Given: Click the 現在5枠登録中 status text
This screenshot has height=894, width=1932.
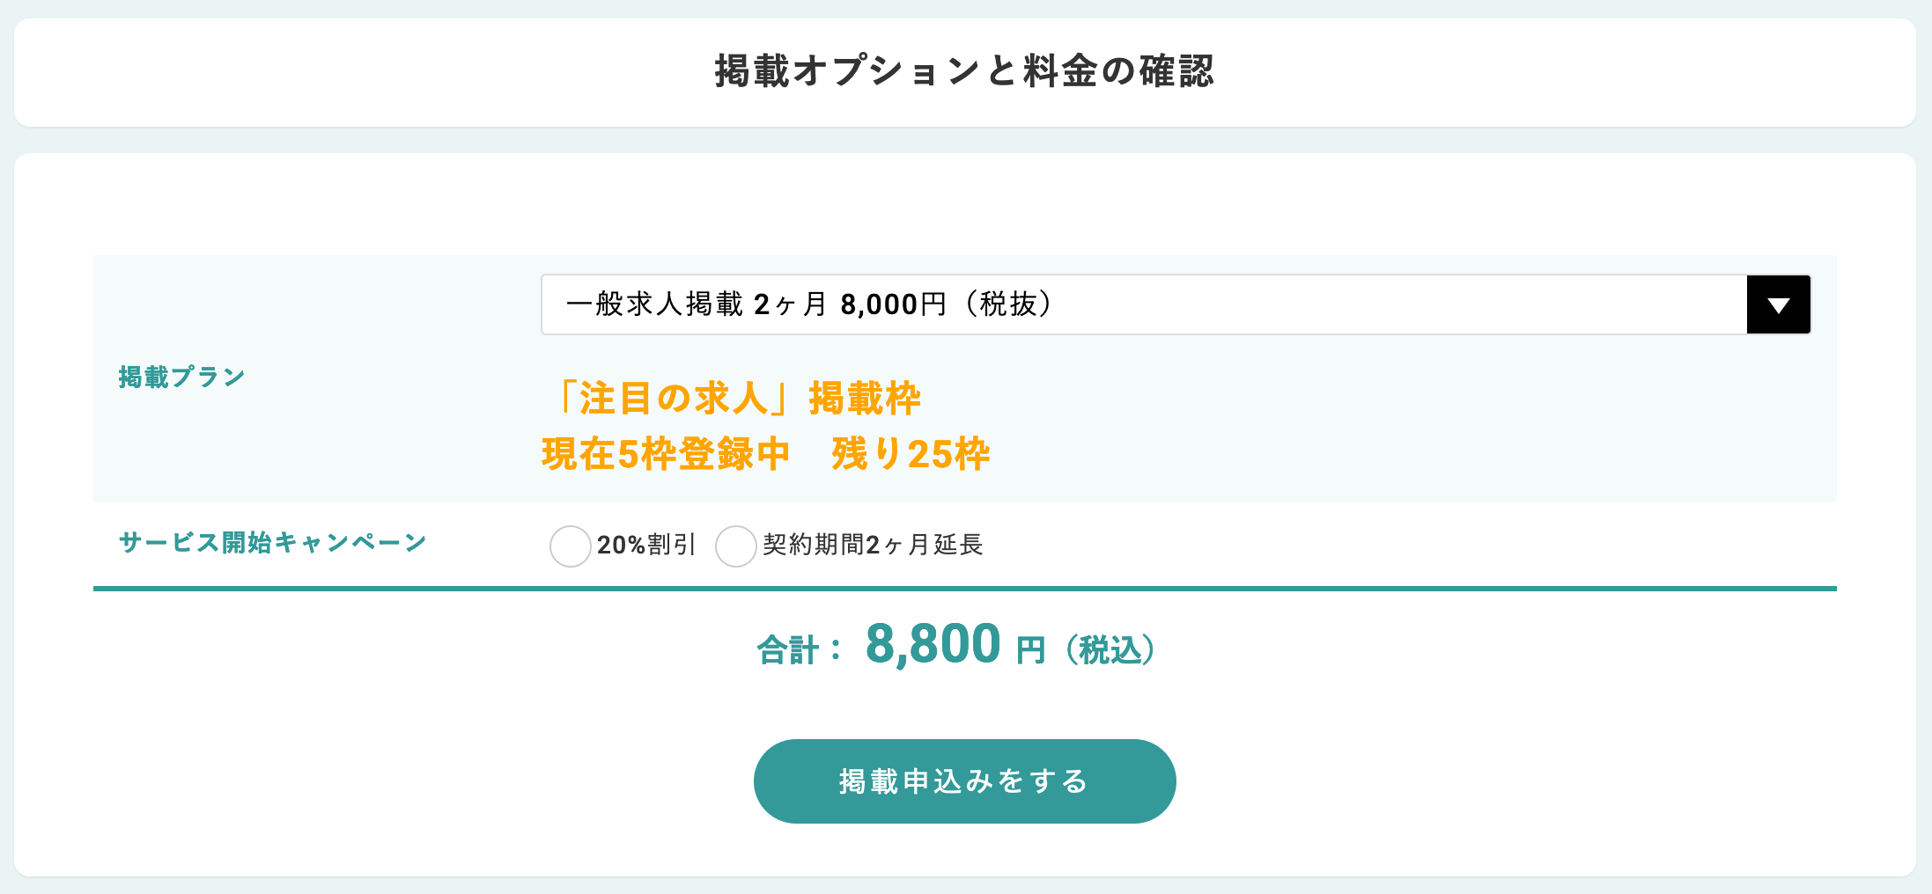Looking at the screenshot, I should [666, 455].
